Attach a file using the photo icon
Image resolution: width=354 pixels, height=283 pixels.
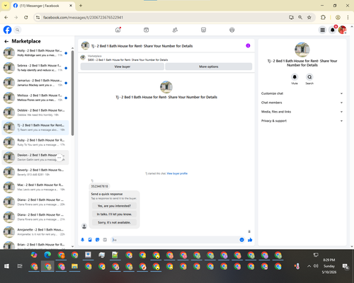tap(90, 240)
